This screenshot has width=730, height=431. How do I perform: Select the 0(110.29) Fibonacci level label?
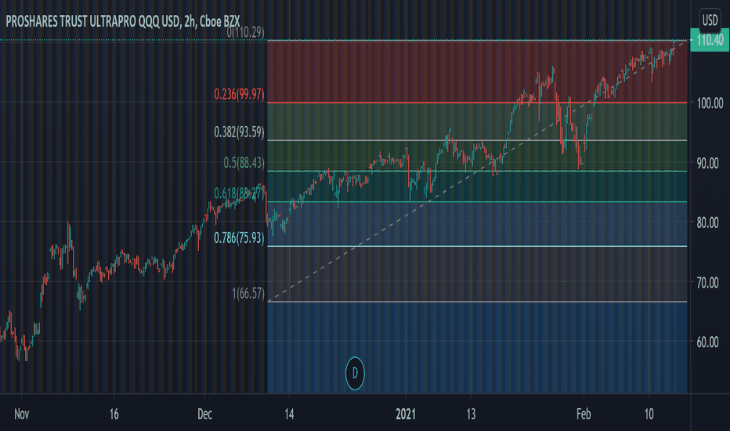click(x=245, y=32)
